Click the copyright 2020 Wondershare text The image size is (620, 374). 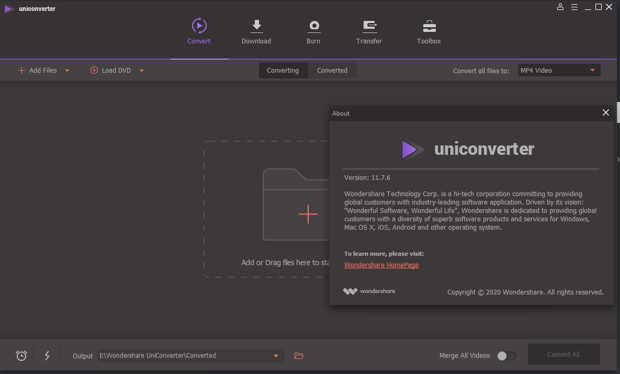click(x=525, y=292)
